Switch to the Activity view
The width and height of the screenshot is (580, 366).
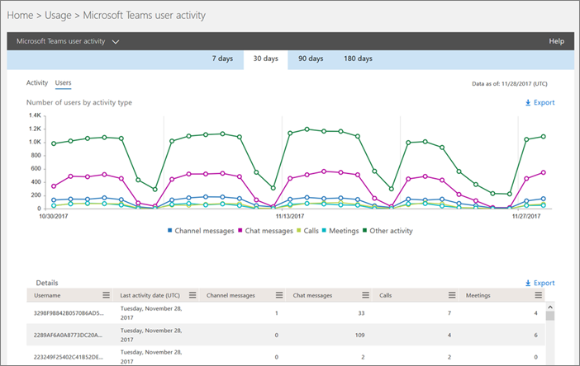coord(37,82)
